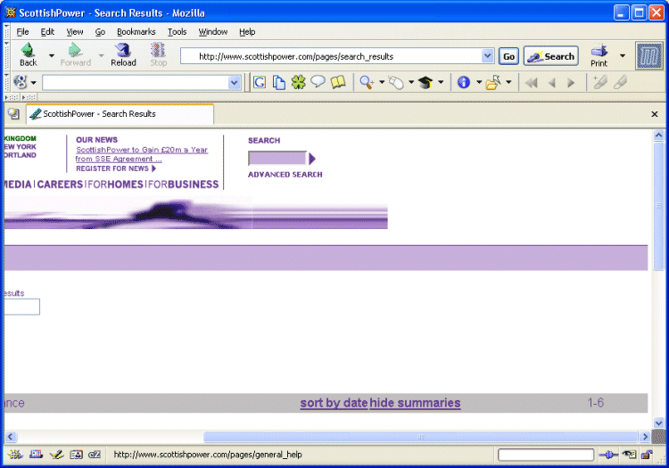Click the security padlock icon
The image size is (669, 468).
647,455
